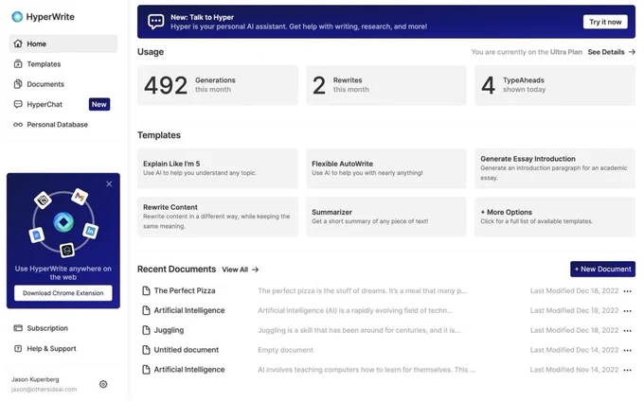644x401 pixels.
Task: Click the Help & Support question icon
Action: [x=18, y=349]
